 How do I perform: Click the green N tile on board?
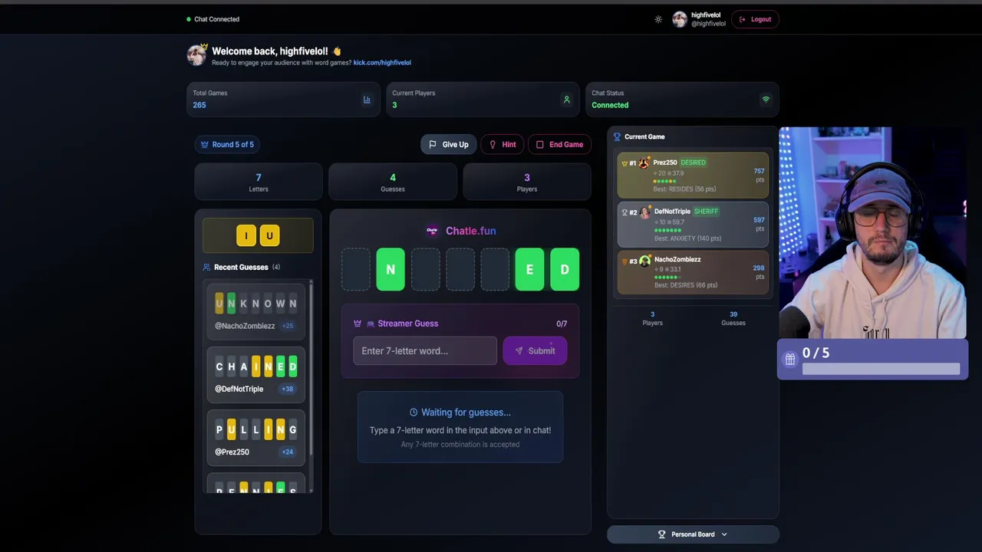390,269
